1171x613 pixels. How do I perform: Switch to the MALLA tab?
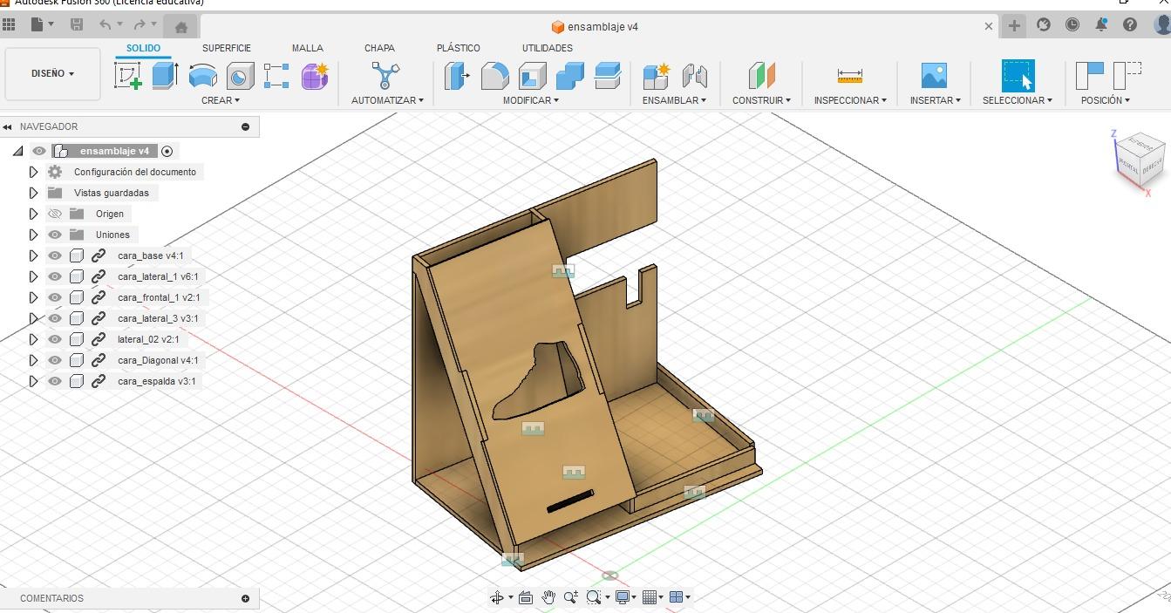[307, 48]
